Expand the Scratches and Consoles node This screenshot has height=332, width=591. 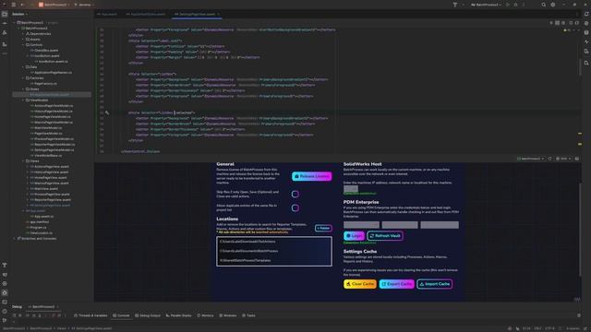click(x=15, y=238)
